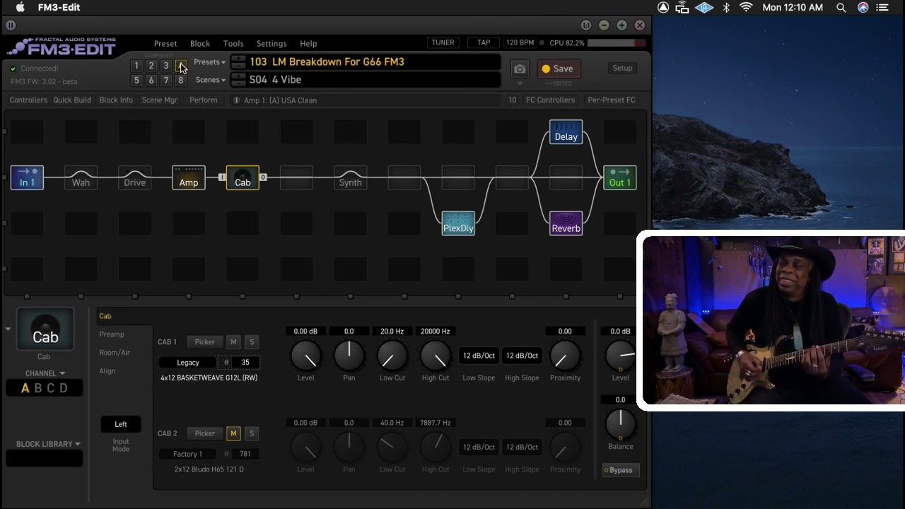Switch to the Preamp tab
The width and height of the screenshot is (905, 509).
112,334
